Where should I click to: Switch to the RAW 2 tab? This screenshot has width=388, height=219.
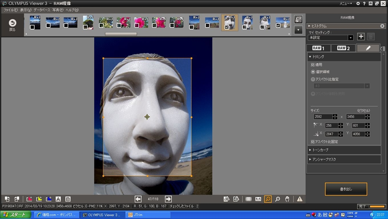pos(343,48)
